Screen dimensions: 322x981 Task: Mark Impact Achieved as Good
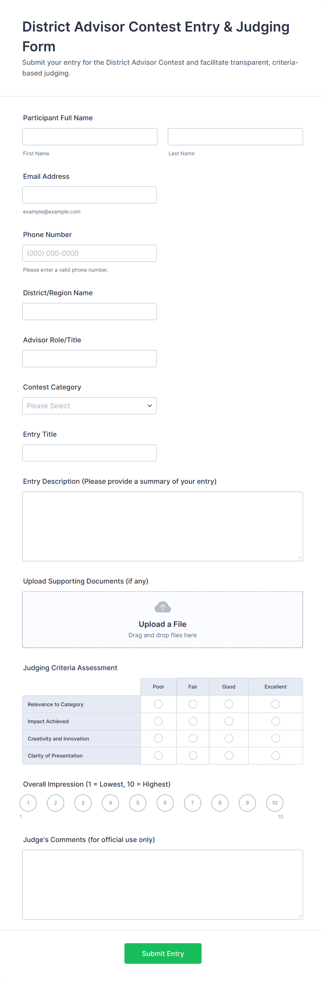tap(229, 721)
